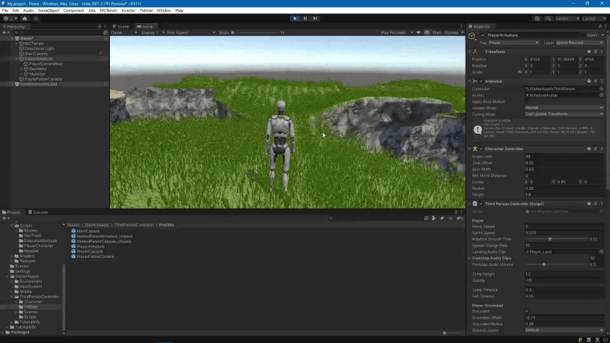Viewport: 610px width, 343px height.
Task: Open the Ground Layers dropdown
Action: (564, 330)
